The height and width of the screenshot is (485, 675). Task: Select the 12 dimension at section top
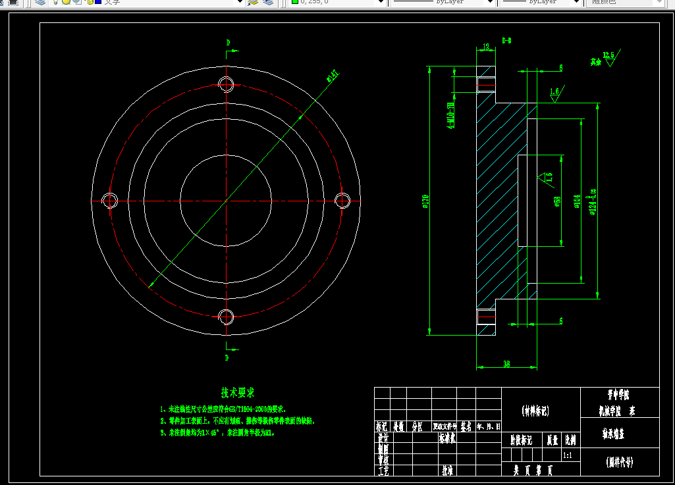coord(486,47)
